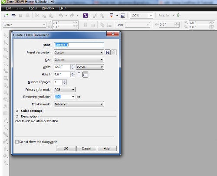Click property bar Landscape page button
The width and height of the screenshot is (217, 176).
click(x=92, y=25)
